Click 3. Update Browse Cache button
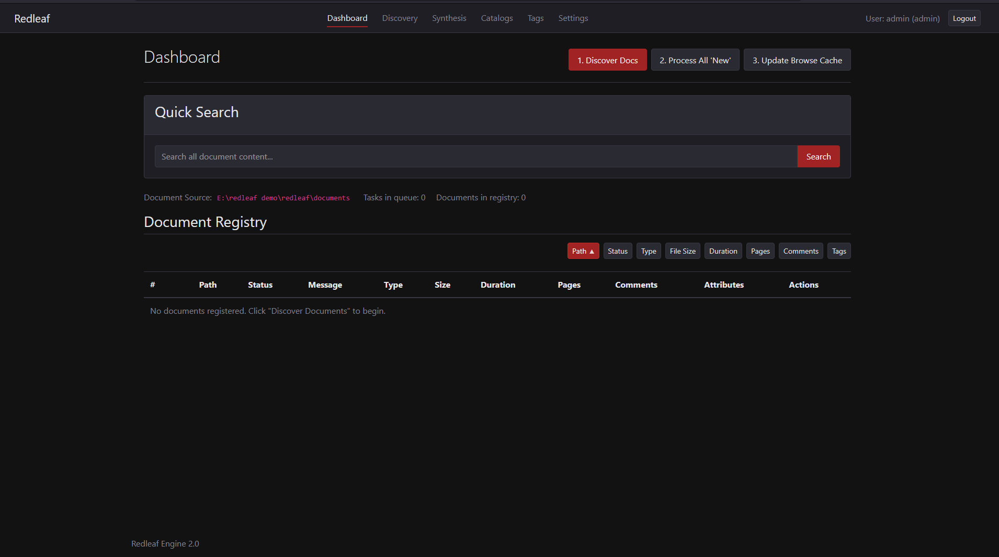This screenshot has width=999, height=557. [797, 60]
